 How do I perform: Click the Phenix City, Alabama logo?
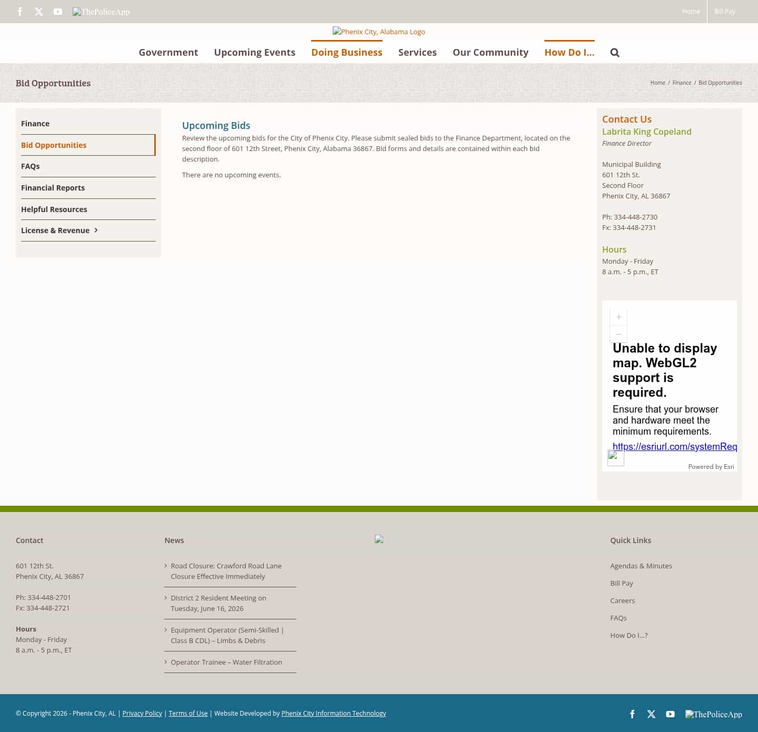(379, 32)
